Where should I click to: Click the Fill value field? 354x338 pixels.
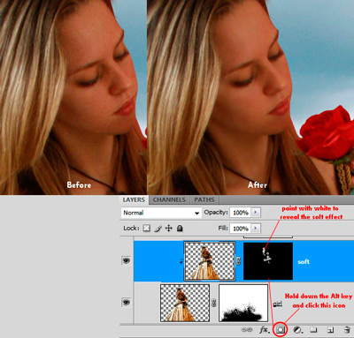[x=241, y=229]
